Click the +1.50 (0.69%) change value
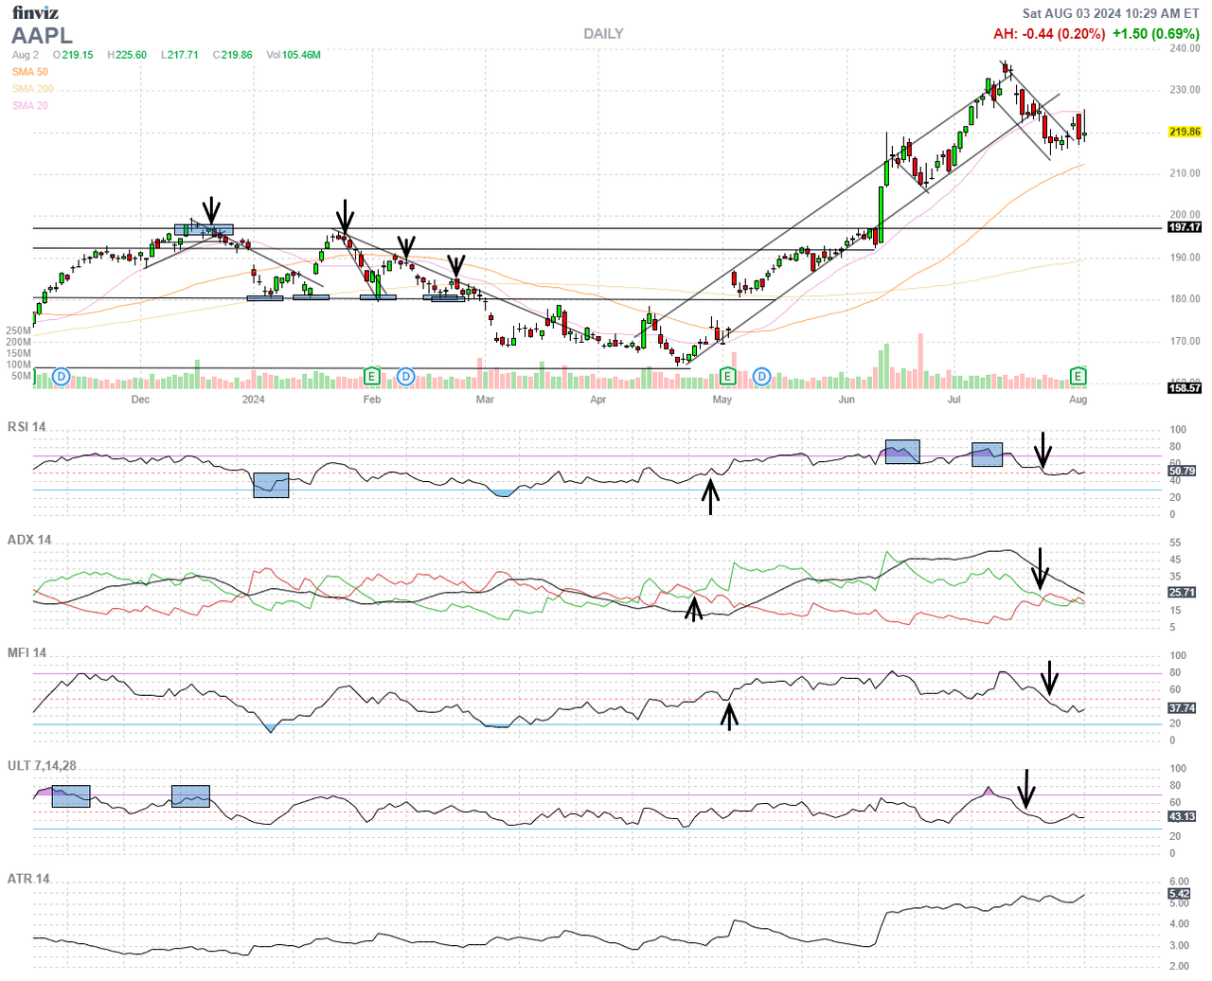 (1155, 33)
